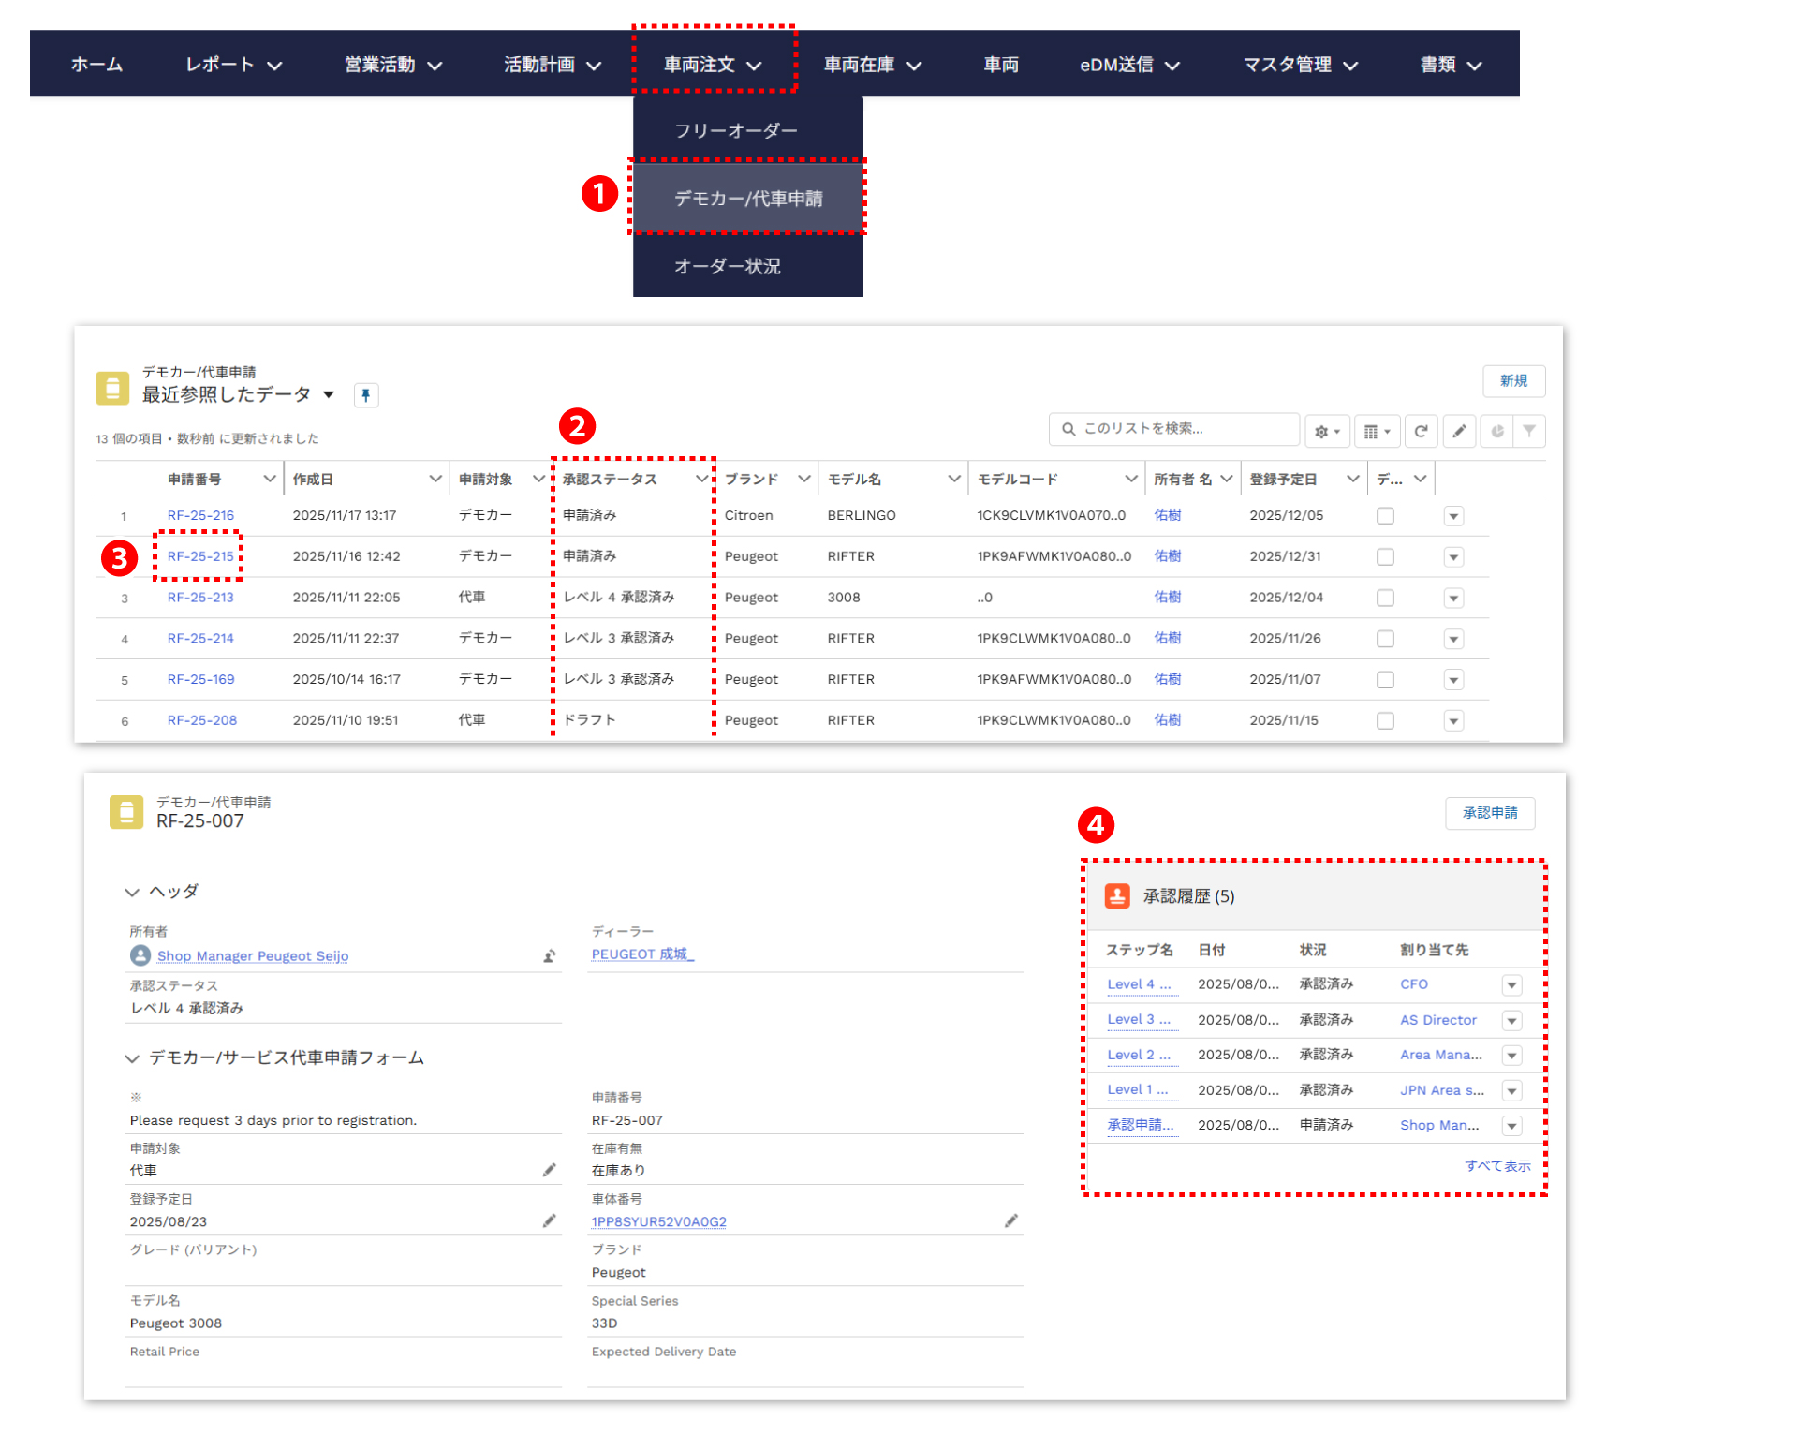Click the 新規 button
This screenshot has width=1798, height=1434.
[x=1512, y=381]
